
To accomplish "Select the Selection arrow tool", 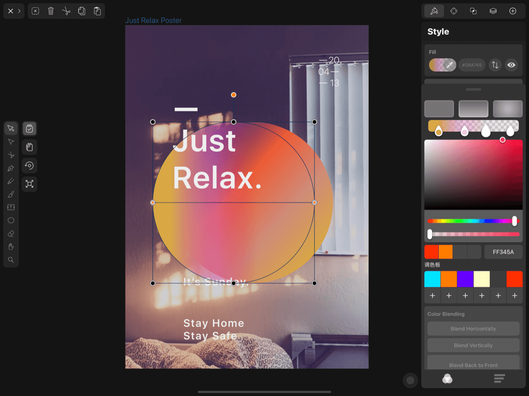I will [11, 129].
